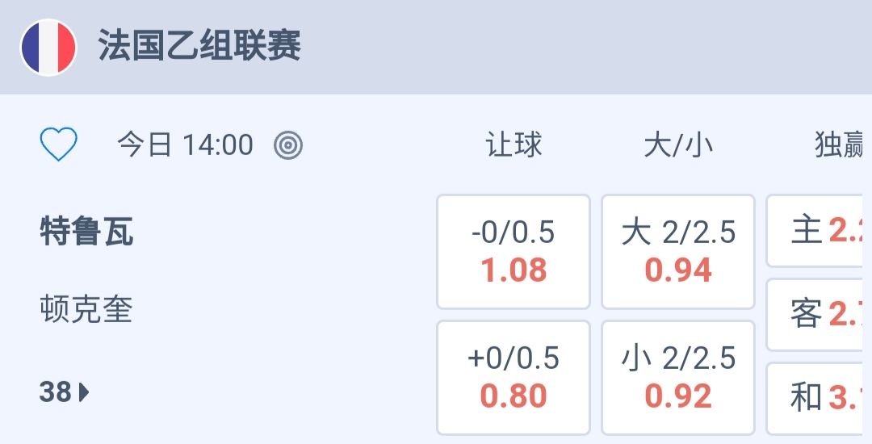The height and width of the screenshot is (444, 872).
Task: Select the 大/小 column header
Action: [677, 145]
